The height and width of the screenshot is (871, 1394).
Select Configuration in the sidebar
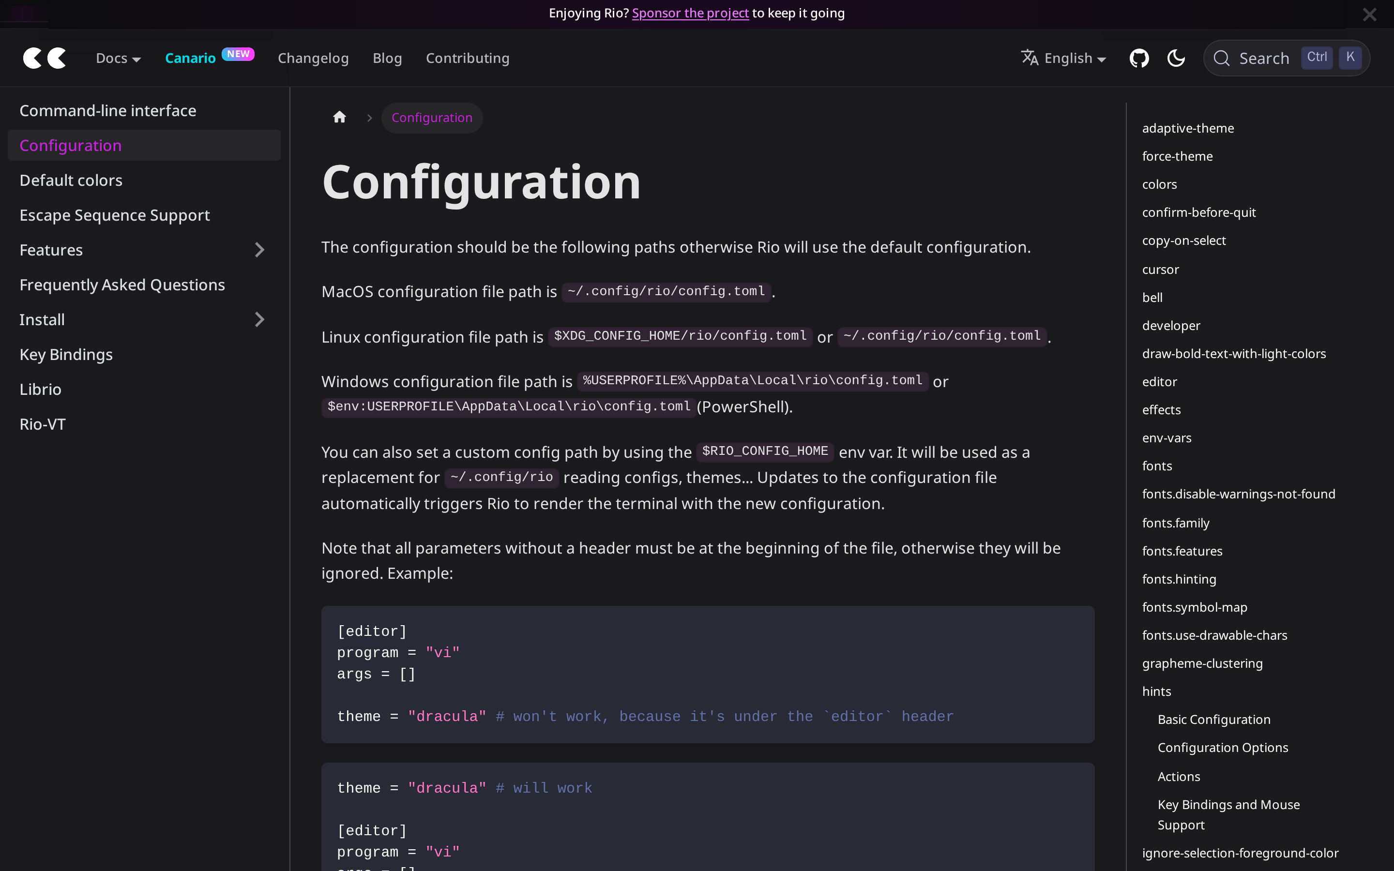[144, 145]
